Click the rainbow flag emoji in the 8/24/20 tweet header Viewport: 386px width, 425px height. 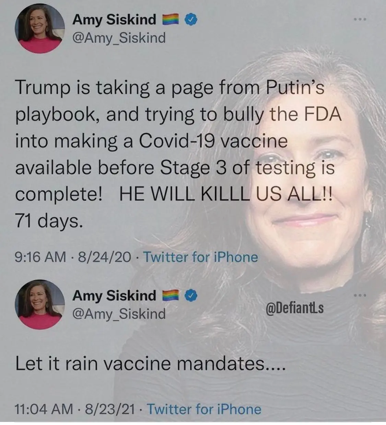coord(171,20)
